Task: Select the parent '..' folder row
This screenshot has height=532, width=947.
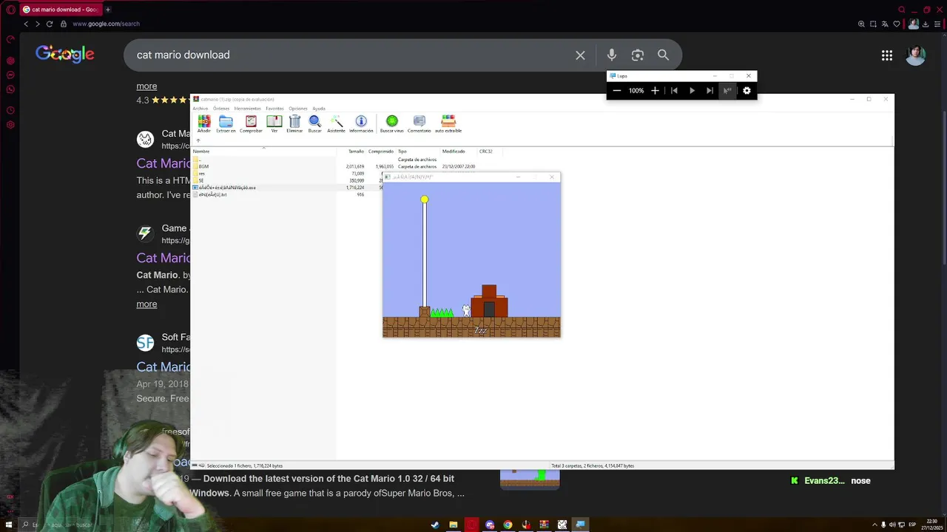Action: (198, 160)
